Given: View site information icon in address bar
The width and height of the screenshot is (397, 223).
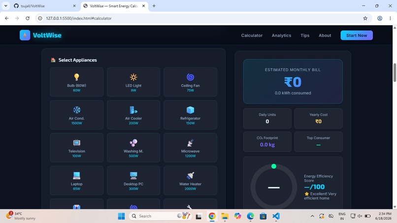Looking at the screenshot, I should coord(40,18).
